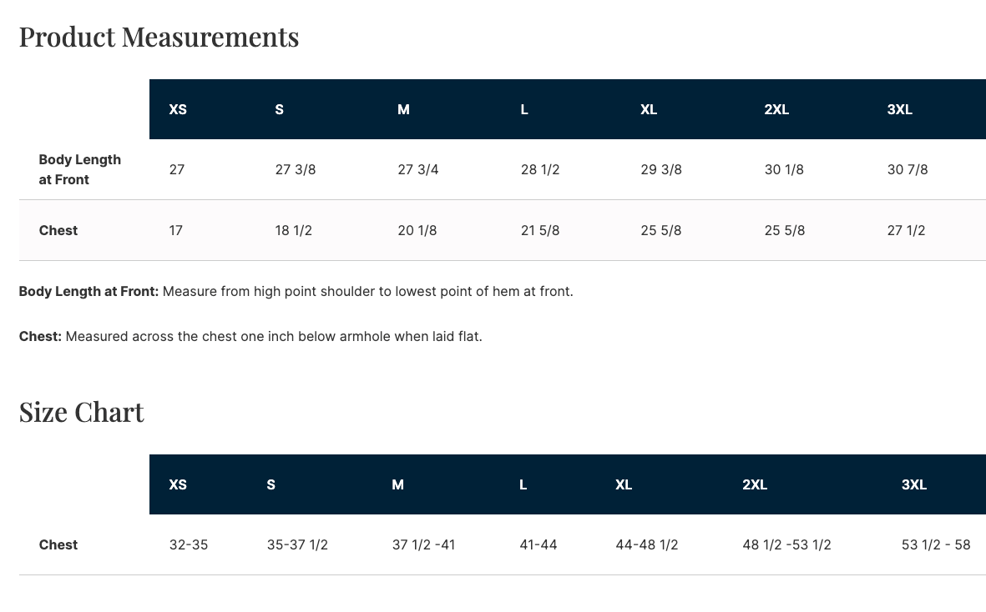The width and height of the screenshot is (986, 612).
Task: Select the 41-44 chest size range
Action: 538,544
